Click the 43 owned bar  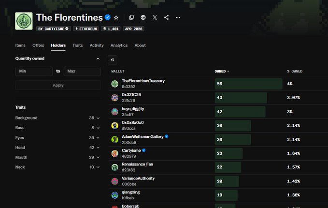pyautogui.click(x=241, y=98)
